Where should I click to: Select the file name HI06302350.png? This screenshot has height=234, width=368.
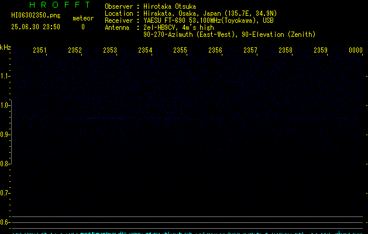tap(36, 16)
